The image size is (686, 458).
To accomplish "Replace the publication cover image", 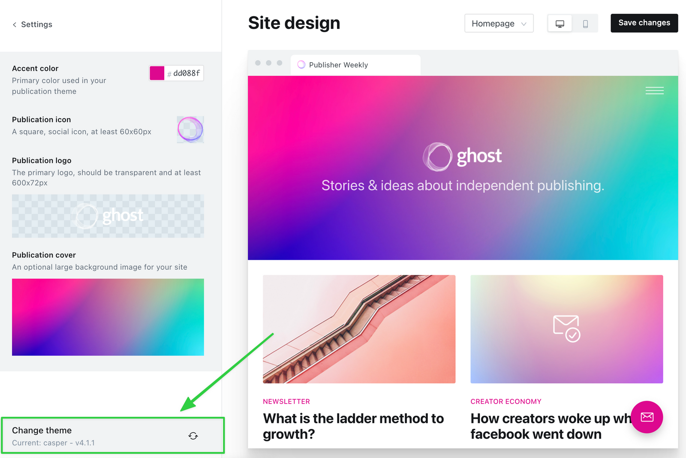I will [108, 317].
